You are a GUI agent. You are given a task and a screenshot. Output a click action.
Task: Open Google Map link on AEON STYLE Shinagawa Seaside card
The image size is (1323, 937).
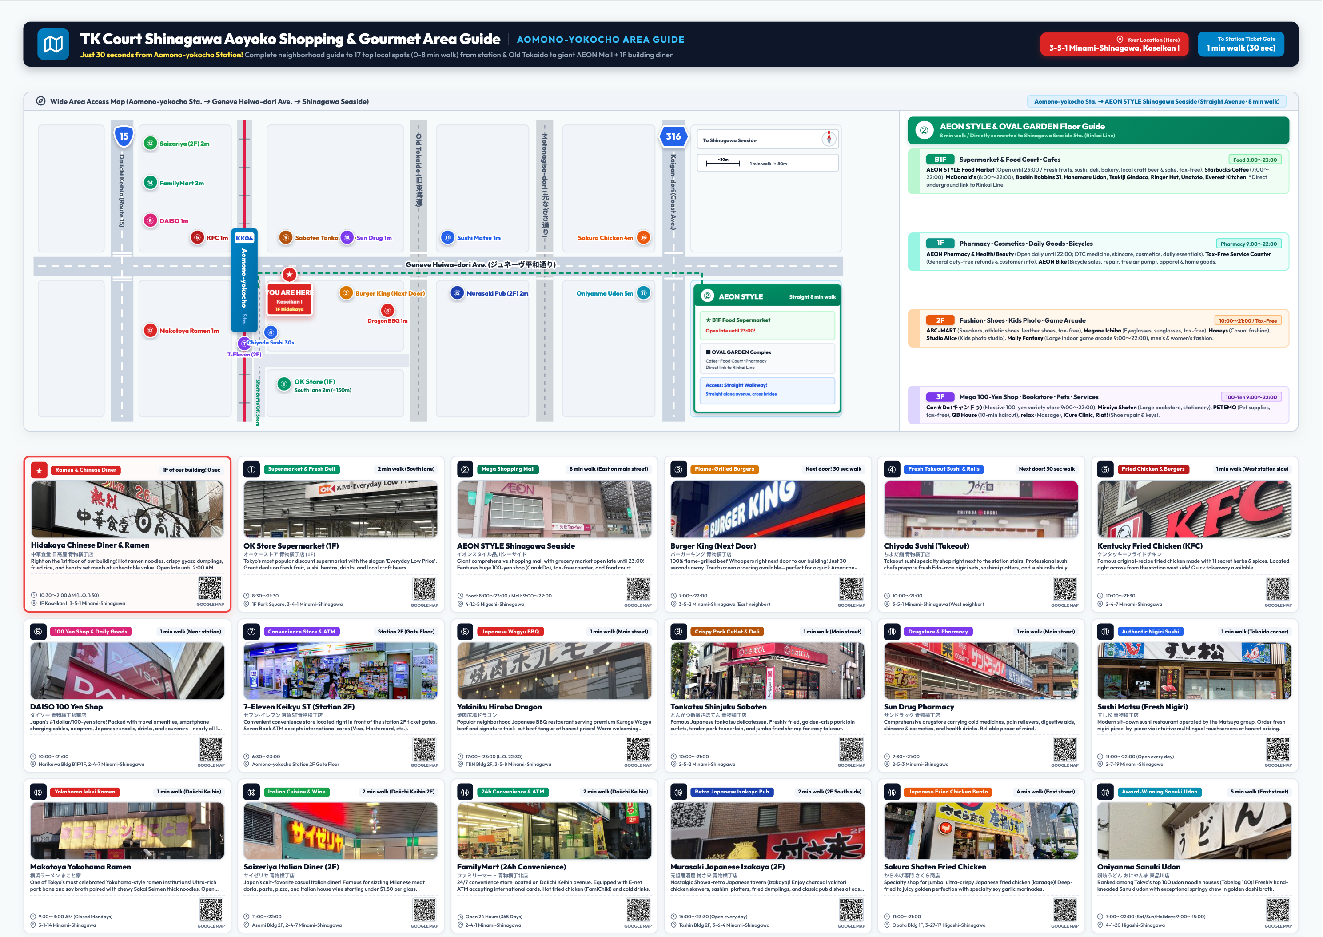pyautogui.click(x=637, y=605)
